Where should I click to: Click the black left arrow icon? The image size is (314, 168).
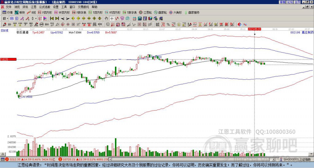pyautogui.click(x=63, y=19)
